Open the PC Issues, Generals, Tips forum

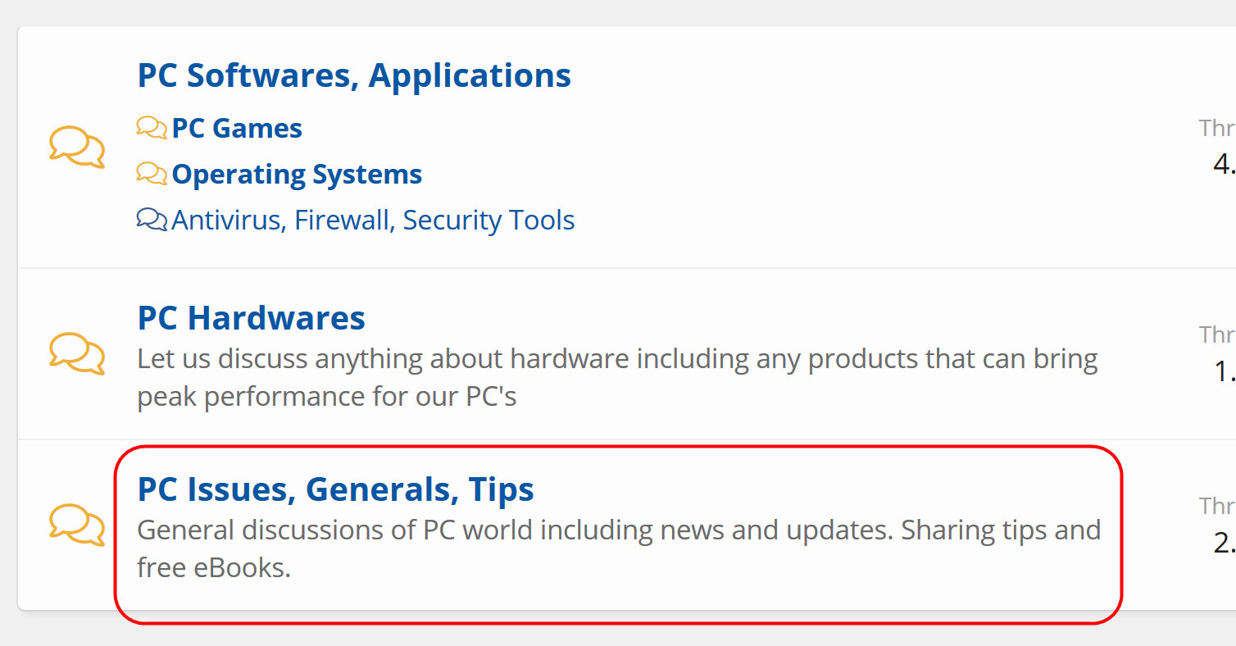(336, 489)
